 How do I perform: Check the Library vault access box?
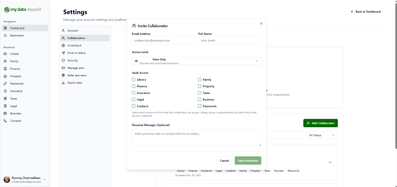134,79
